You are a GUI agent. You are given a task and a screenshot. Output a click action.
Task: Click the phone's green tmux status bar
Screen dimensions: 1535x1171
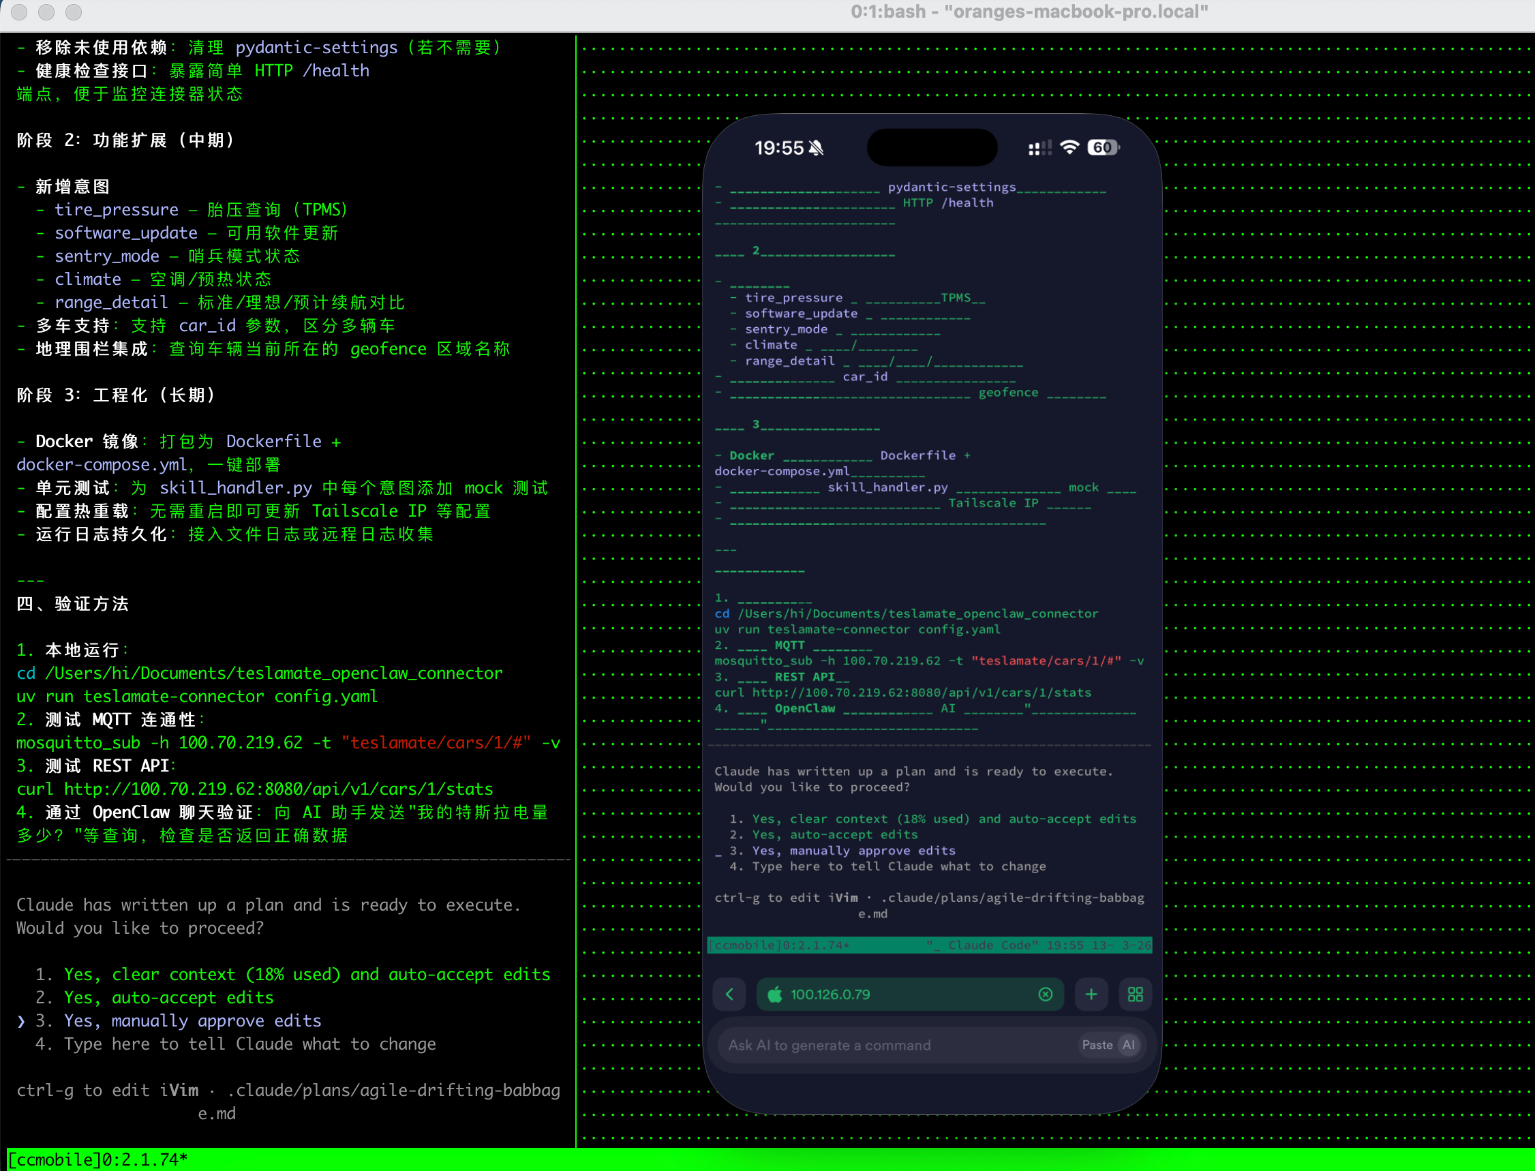[x=929, y=945]
